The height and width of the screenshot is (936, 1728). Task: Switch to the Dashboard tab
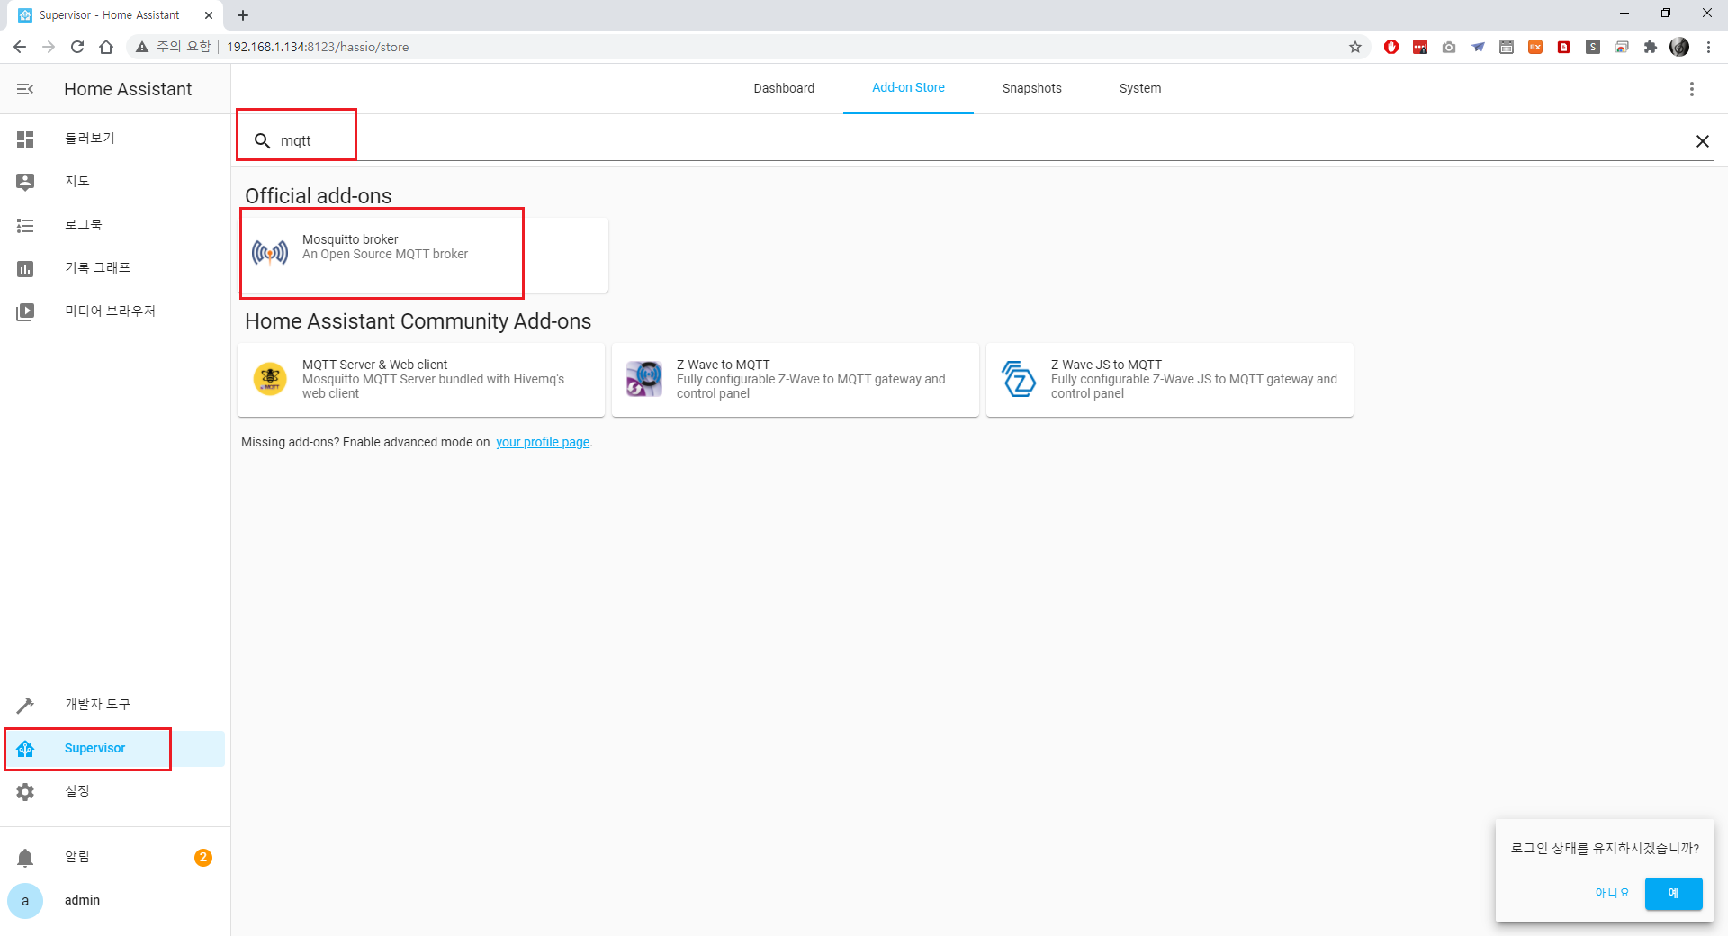point(784,88)
